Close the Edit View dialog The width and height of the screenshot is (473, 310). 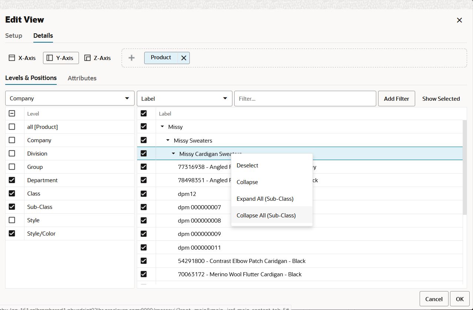pyautogui.click(x=459, y=20)
